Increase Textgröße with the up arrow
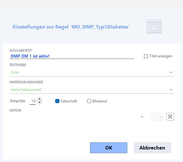This screenshot has width=183, height=162. point(39,99)
